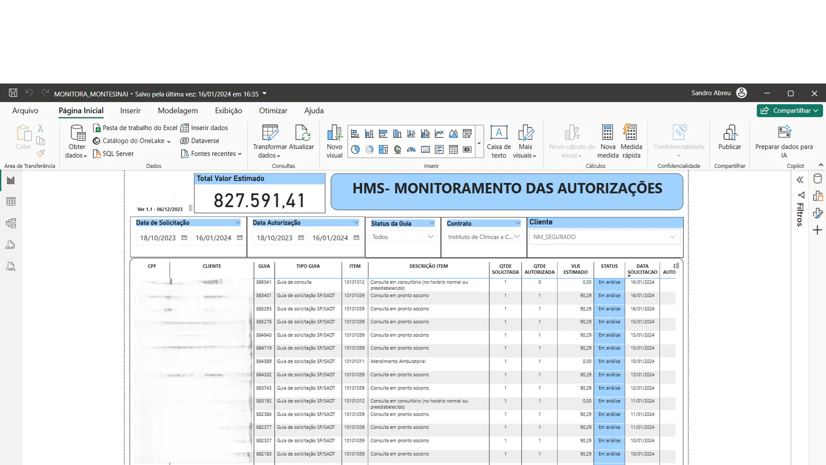Insert a stacked column chart visual

[369, 134]
